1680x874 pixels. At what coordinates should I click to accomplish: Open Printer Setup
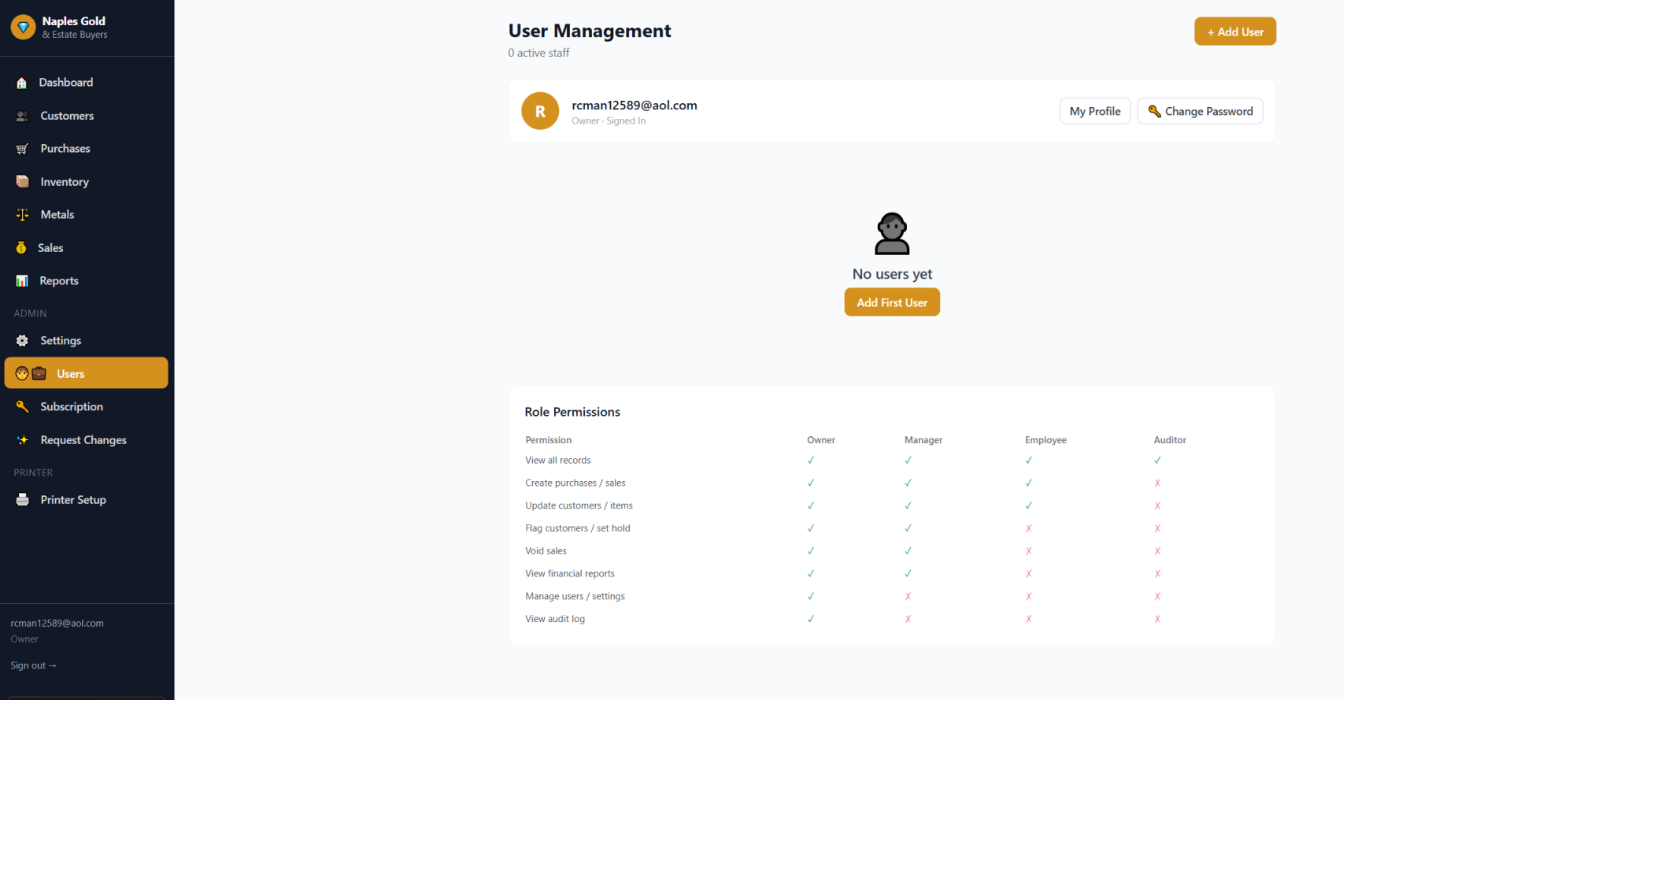(x=87, y=500)
